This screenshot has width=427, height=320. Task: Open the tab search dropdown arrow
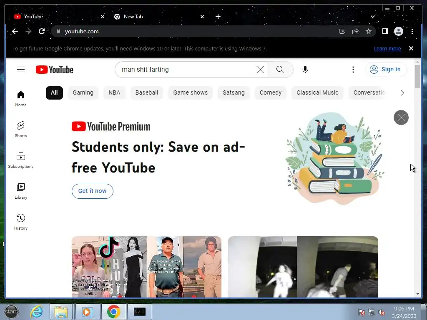coord(372,17)
